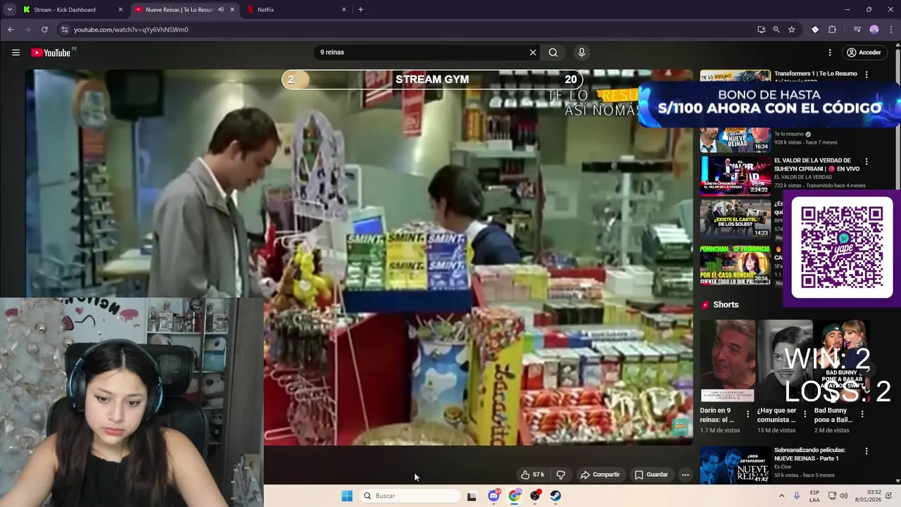Switch to the Stream - Kick Dashboard tab

73,10
